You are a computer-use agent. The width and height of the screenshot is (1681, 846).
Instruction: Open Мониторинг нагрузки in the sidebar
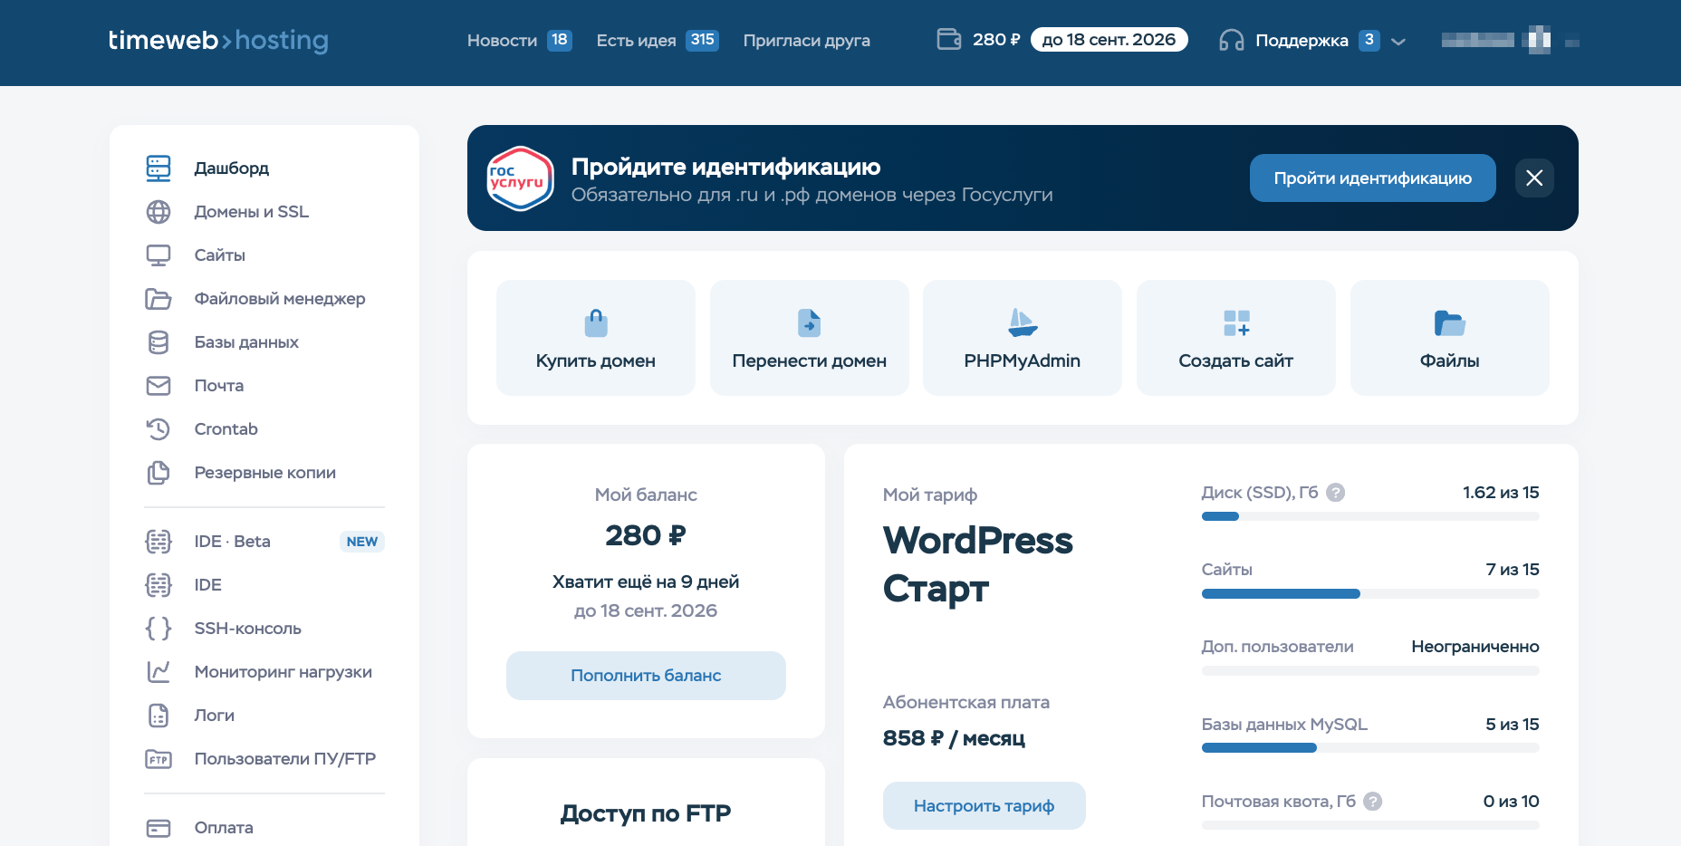[283, 671]
